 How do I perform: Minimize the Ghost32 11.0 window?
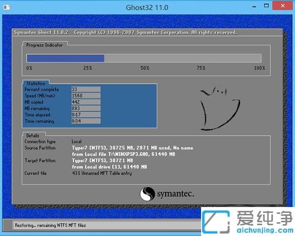(254, 7)
